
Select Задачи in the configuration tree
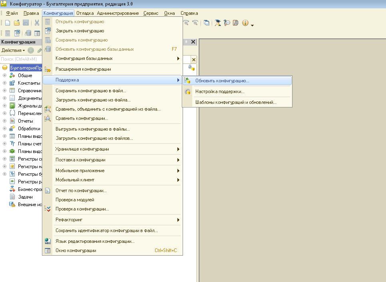point(25,197)
